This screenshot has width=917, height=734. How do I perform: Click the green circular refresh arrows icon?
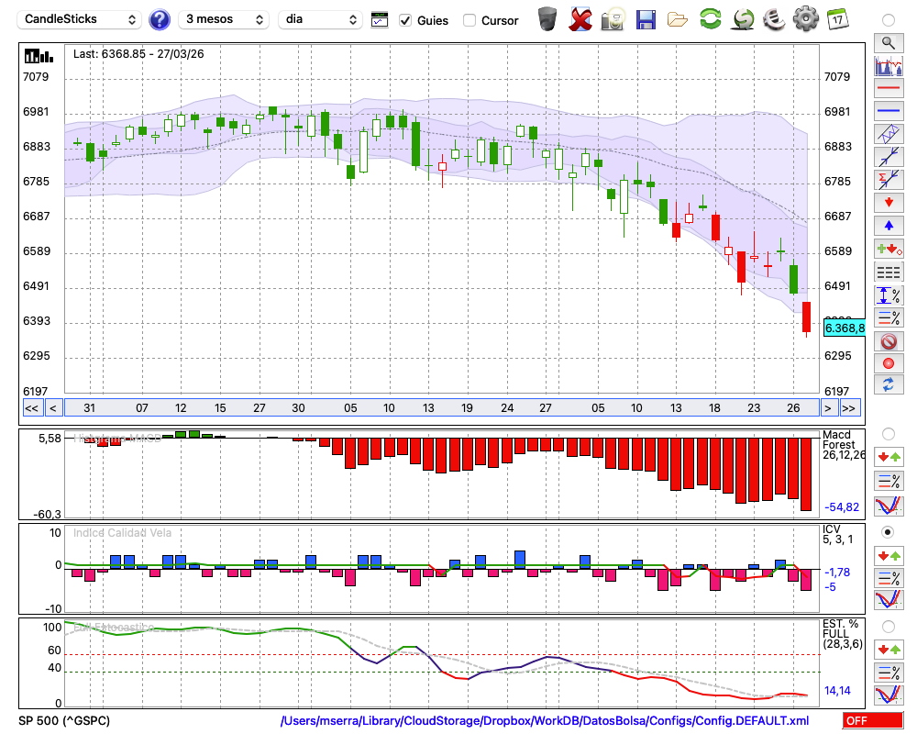(710, 18)
